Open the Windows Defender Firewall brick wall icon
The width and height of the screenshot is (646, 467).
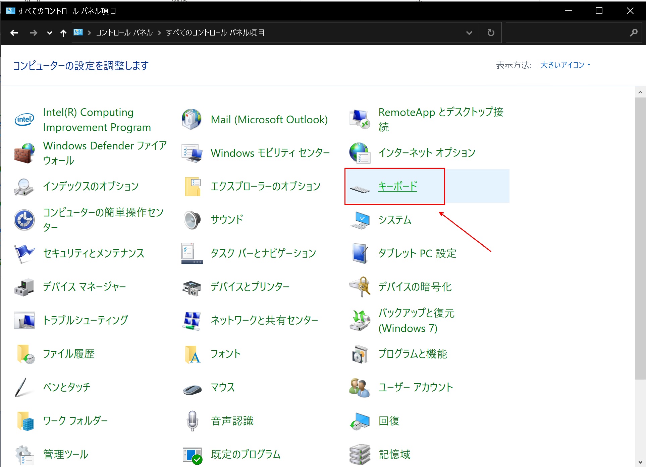(24, 153)
